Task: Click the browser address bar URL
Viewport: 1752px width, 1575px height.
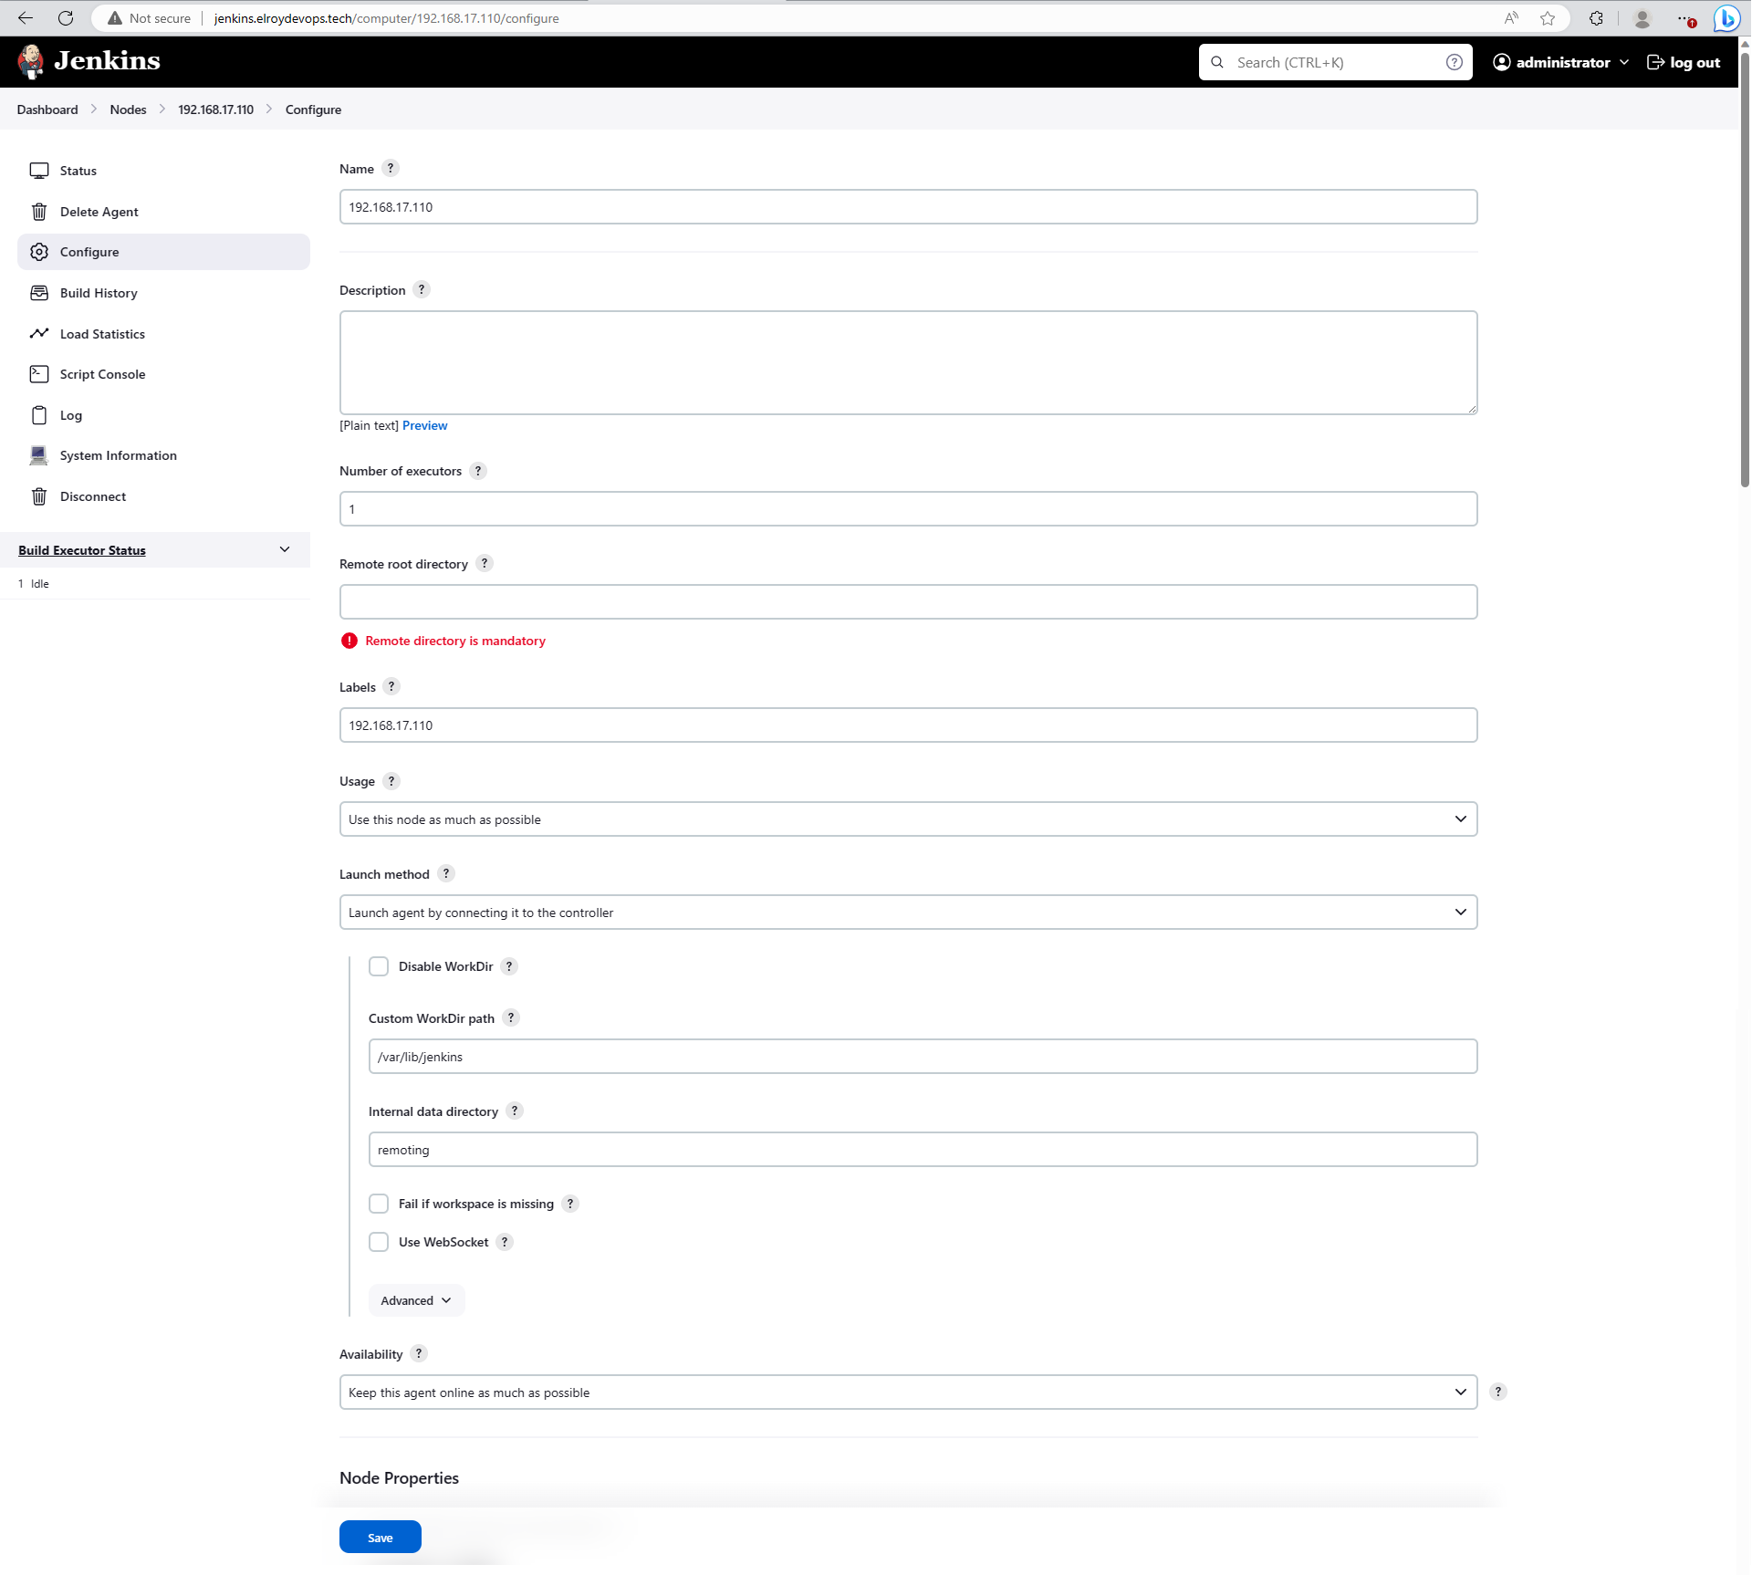Action: [386, 18]
